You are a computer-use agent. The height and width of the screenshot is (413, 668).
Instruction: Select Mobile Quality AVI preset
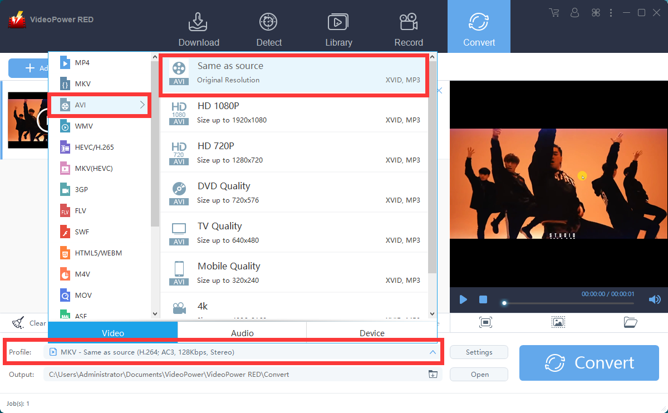(x=294, y=273)
